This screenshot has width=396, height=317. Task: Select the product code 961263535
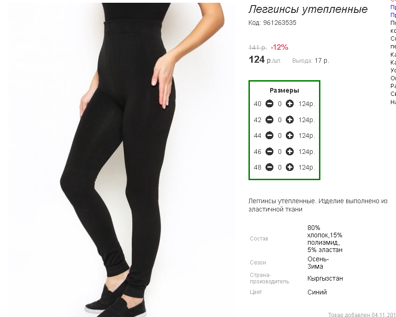click(x=279, y=23)
